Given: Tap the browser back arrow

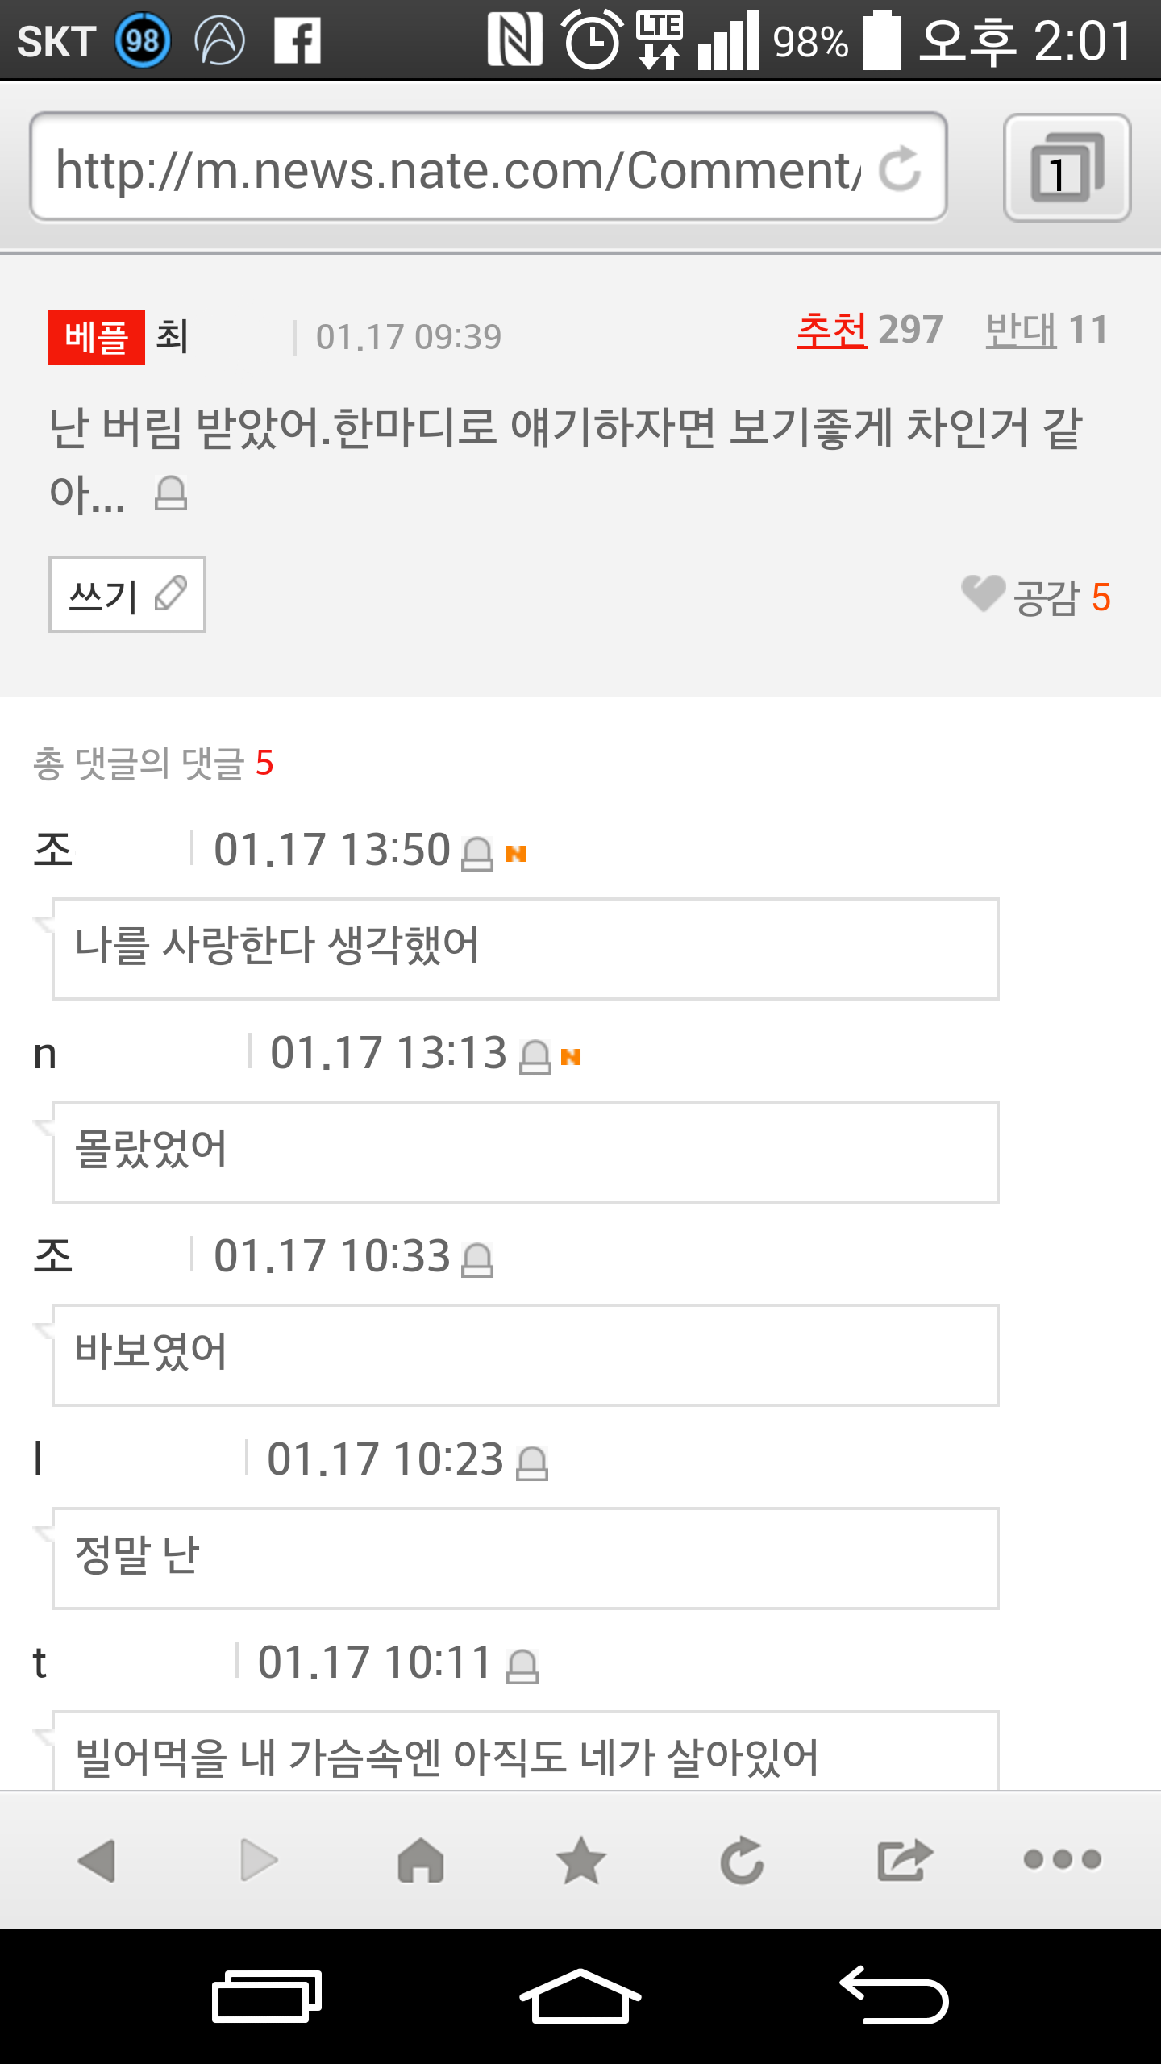Looking at the screenshot, I should pyautogui.click(x=98, y=1860).
